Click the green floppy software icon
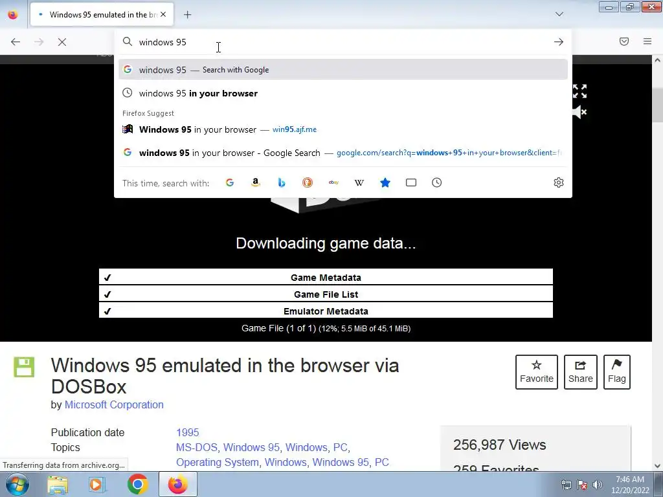Viewport: 663px width, 497px height. [24, 367]
